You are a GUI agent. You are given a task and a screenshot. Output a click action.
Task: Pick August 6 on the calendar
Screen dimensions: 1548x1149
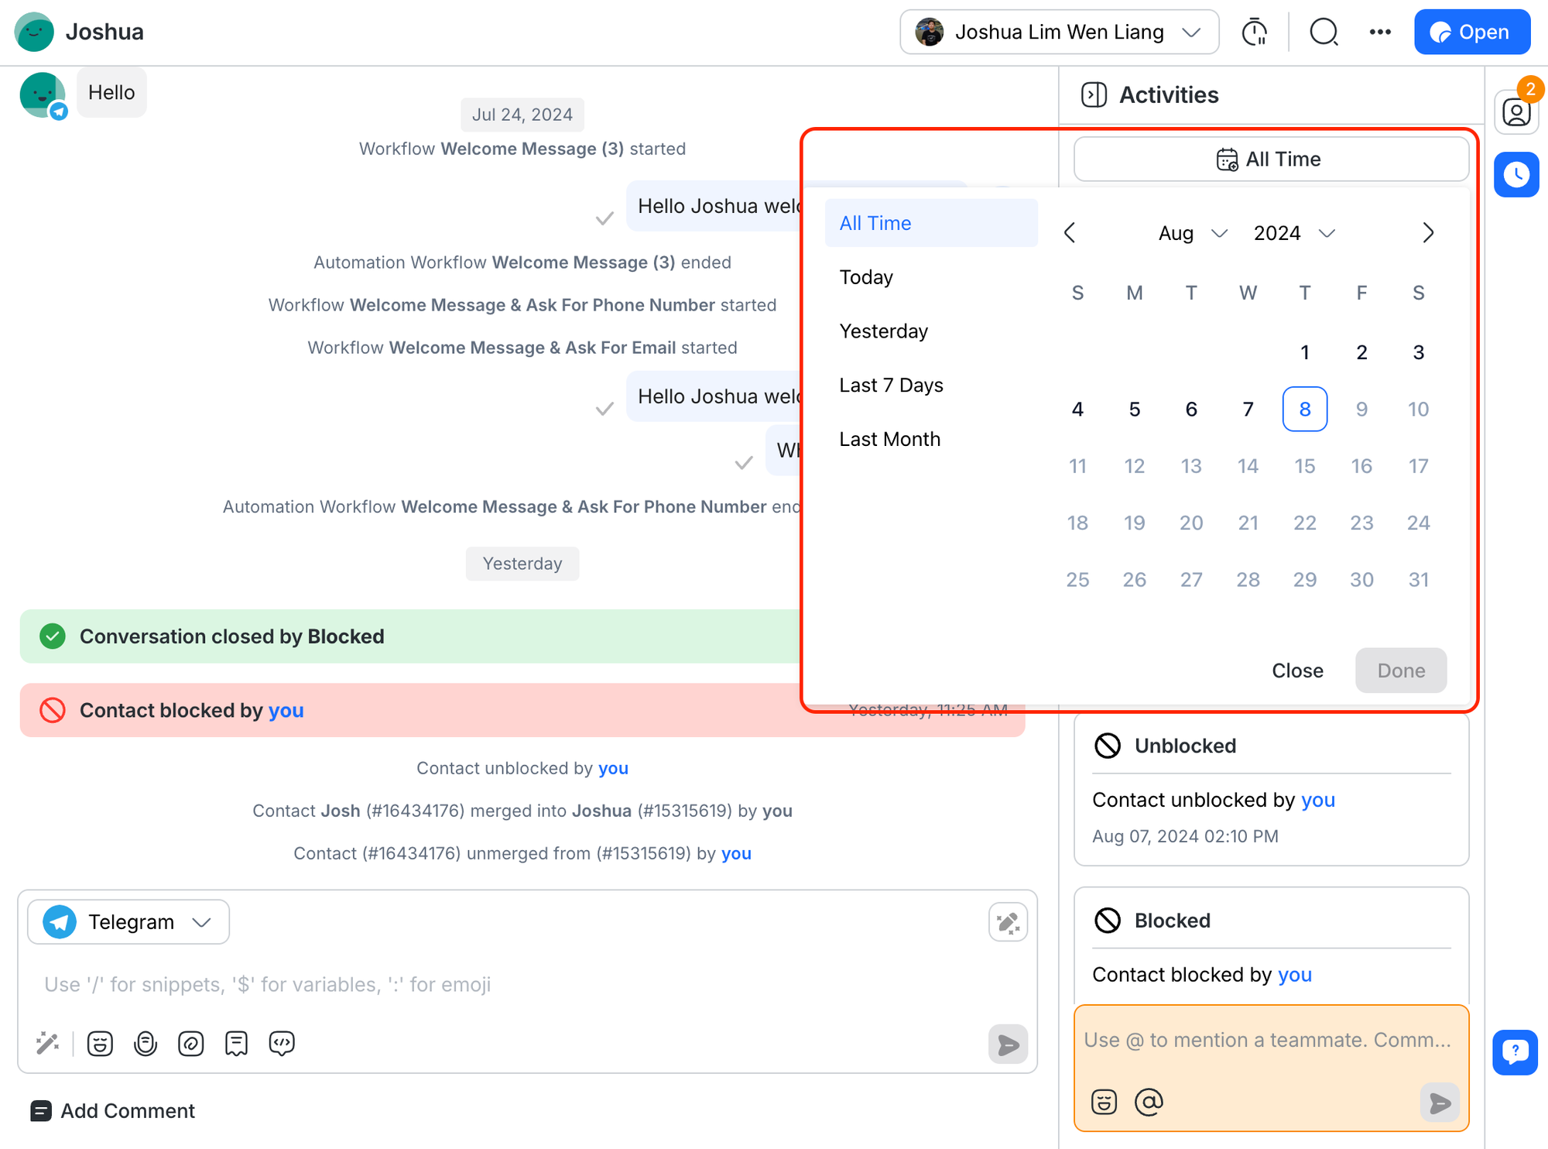(1191, 409)
